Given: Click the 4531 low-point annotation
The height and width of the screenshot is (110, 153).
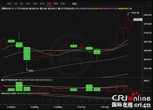Looking at the screenshot, I should (x=31, y=71).
